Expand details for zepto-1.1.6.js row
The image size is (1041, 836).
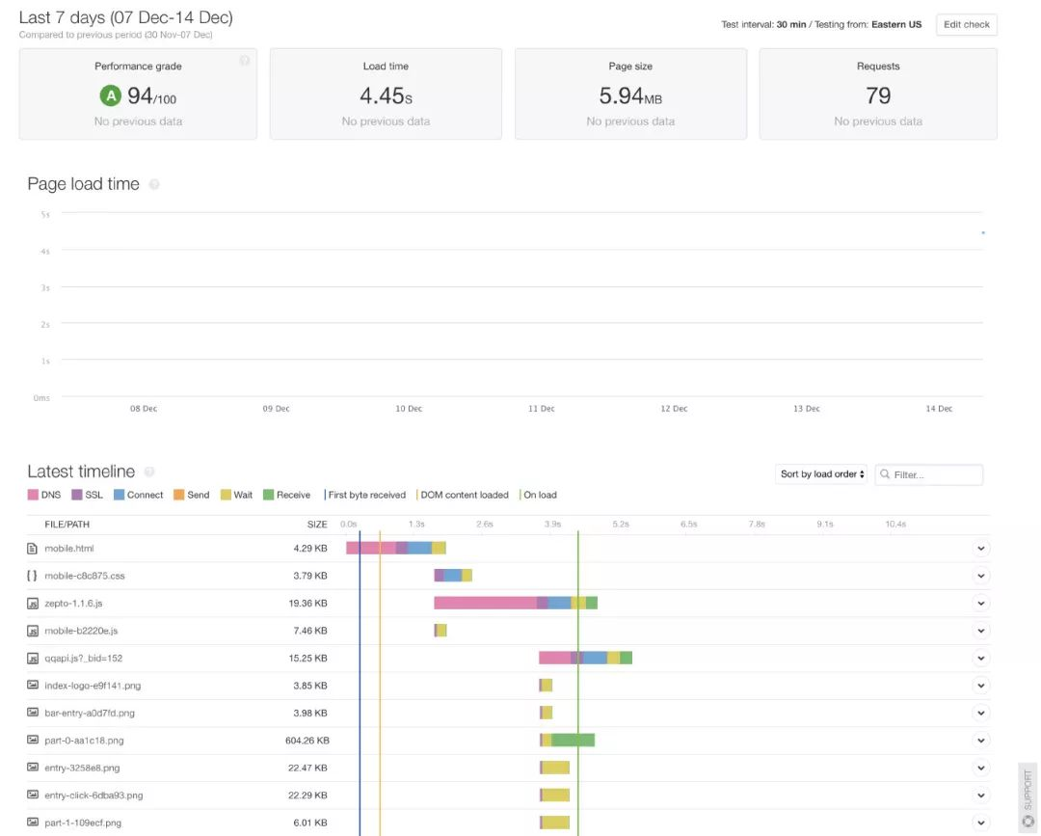(980, 604)
